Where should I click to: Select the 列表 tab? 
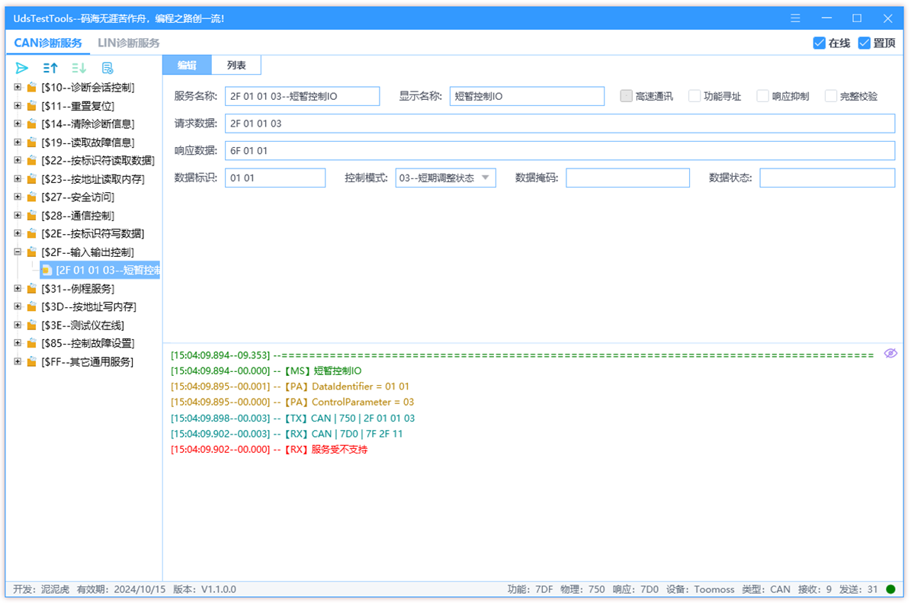tap(236, 65)
